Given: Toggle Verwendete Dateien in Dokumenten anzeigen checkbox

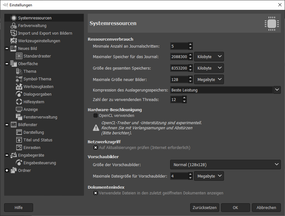Looking at the screenshot, I should tap(95, 193).
